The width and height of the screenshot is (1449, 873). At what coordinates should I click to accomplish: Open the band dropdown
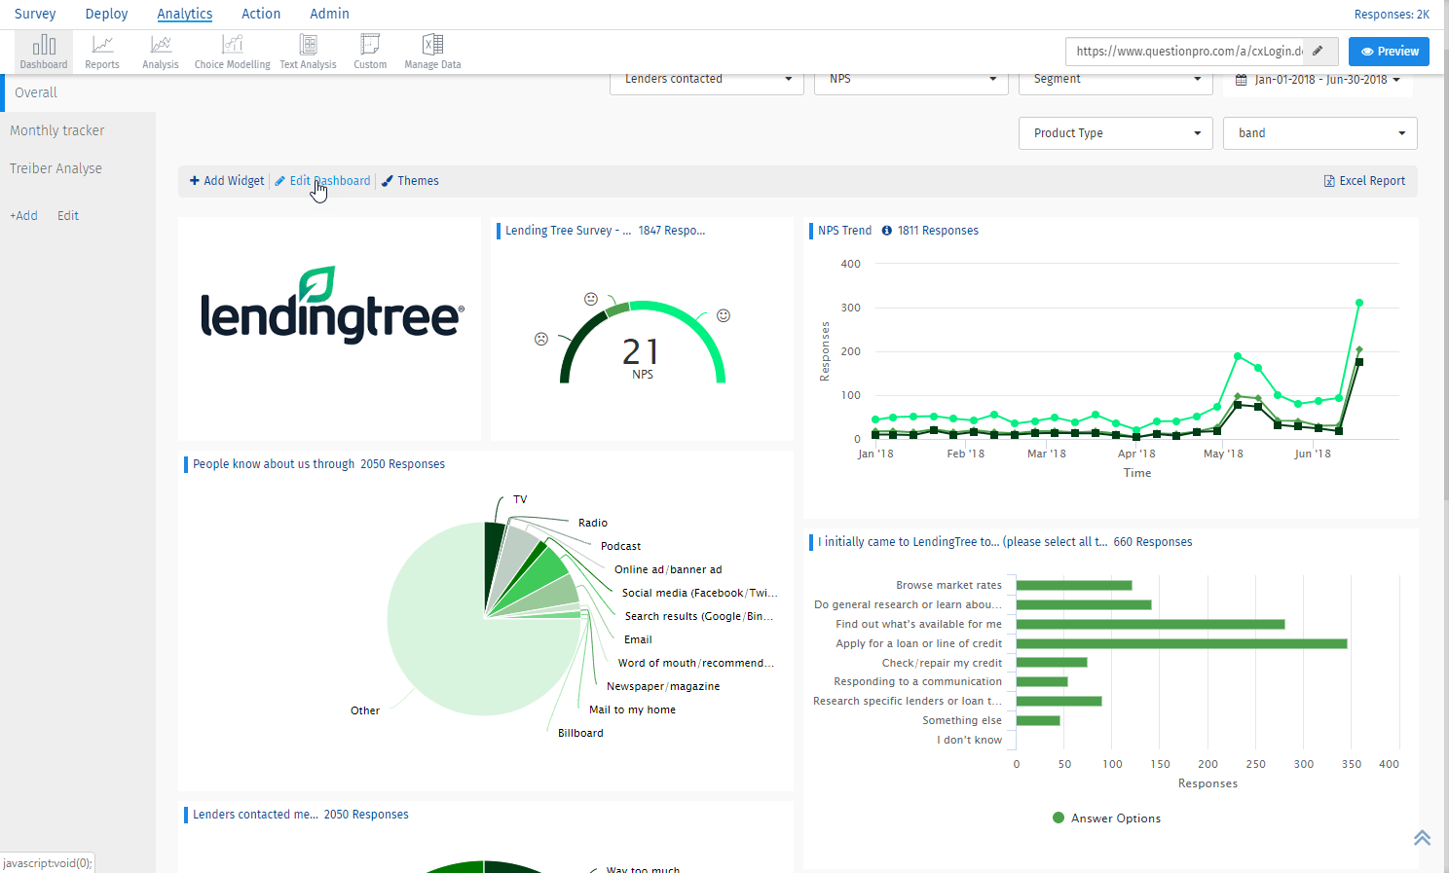pyautogui.click(x=1319, y=133)
